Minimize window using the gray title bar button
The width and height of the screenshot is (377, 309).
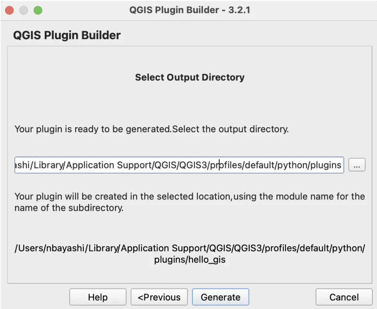pyautogui.click(x=24, y=10)
